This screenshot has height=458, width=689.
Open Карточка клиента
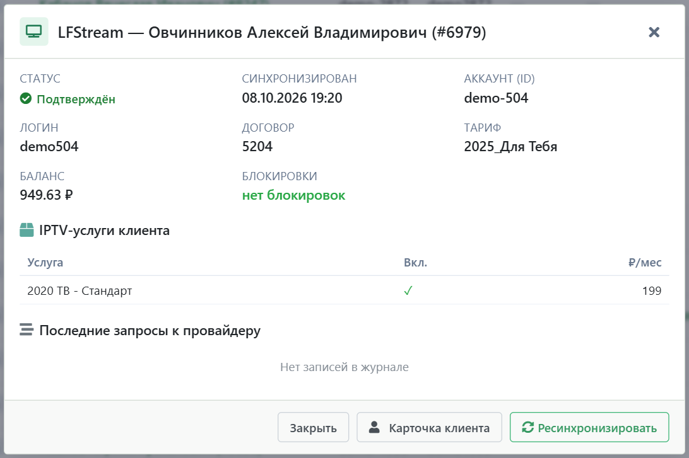(x=429, y=427)
